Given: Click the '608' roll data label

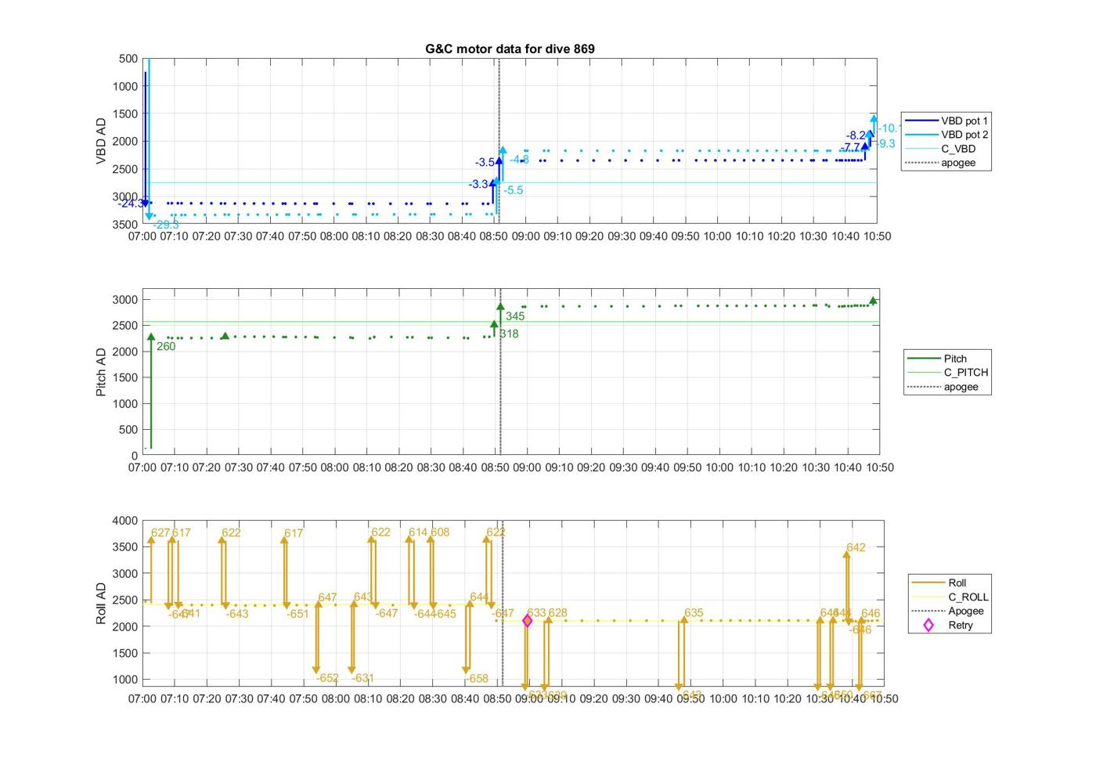Looking at the screenshot, I should [x=440, y=532].
